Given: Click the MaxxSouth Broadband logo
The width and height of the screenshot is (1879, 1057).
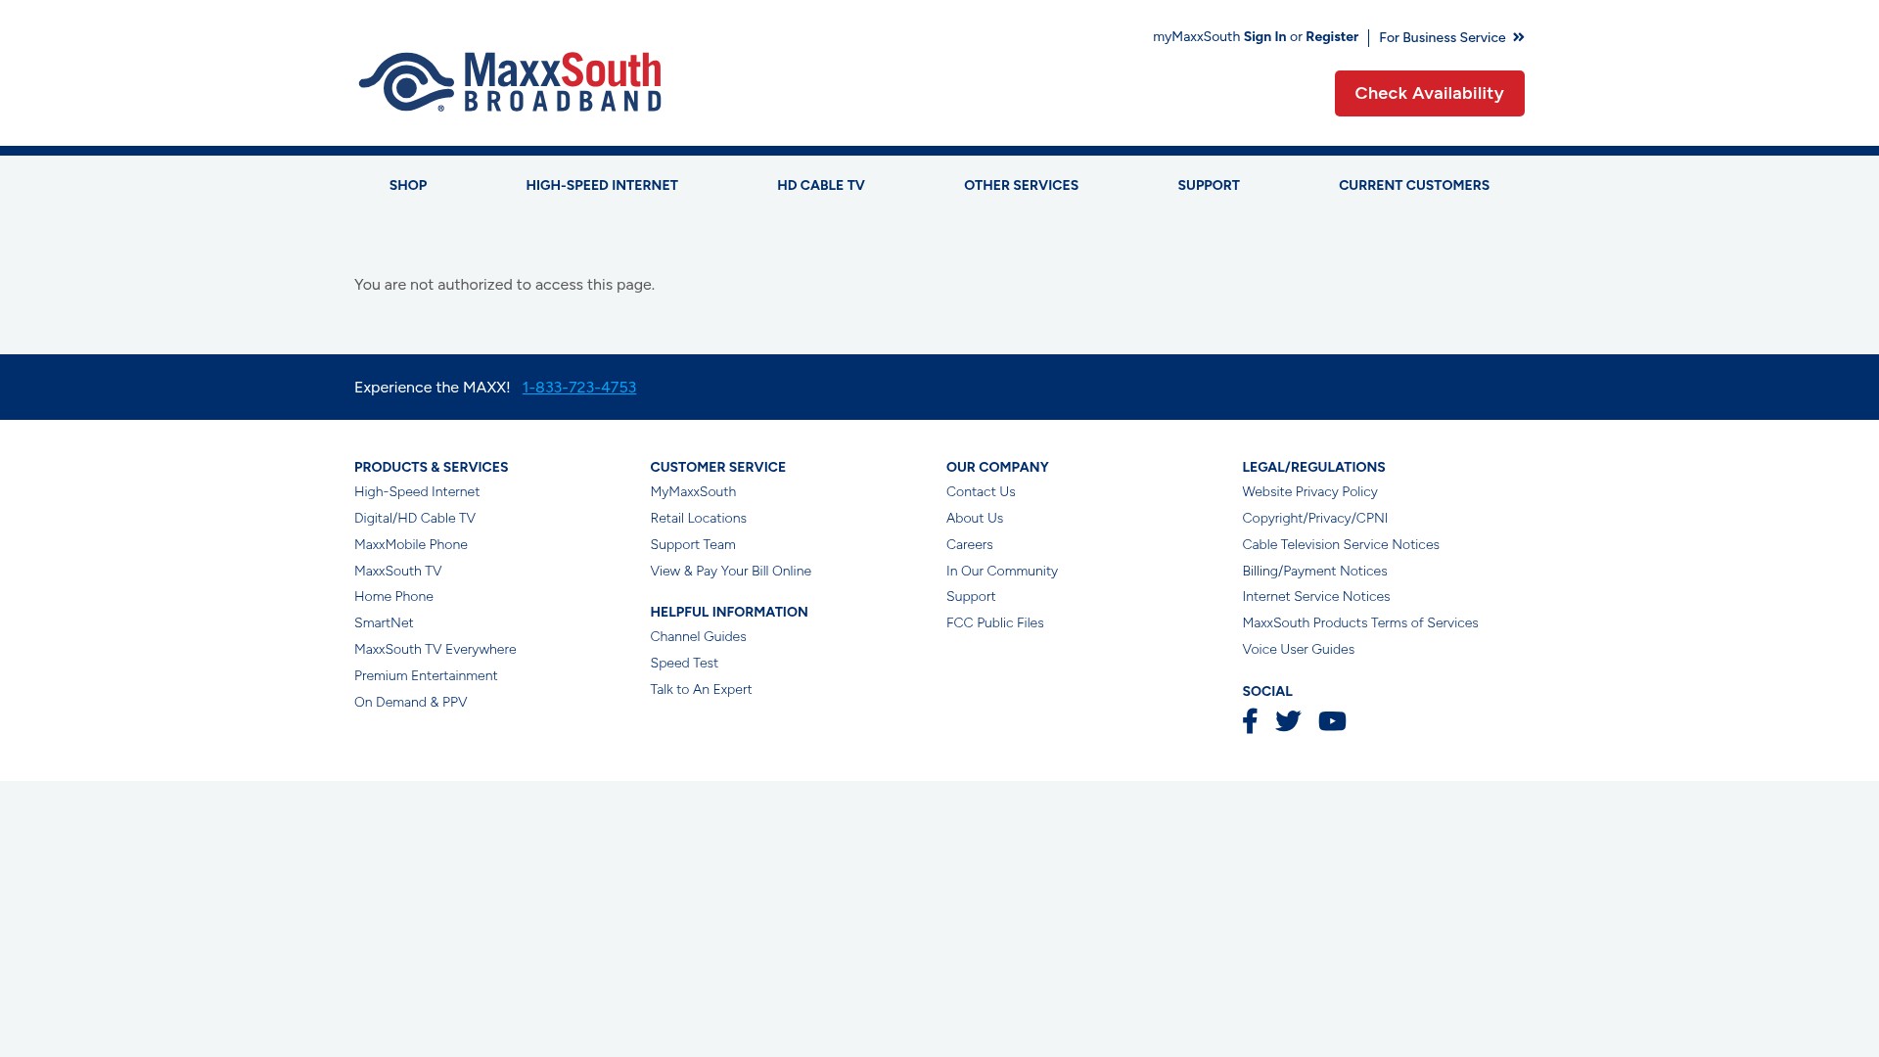Looking at the screenshot, I should click(510, 82).
